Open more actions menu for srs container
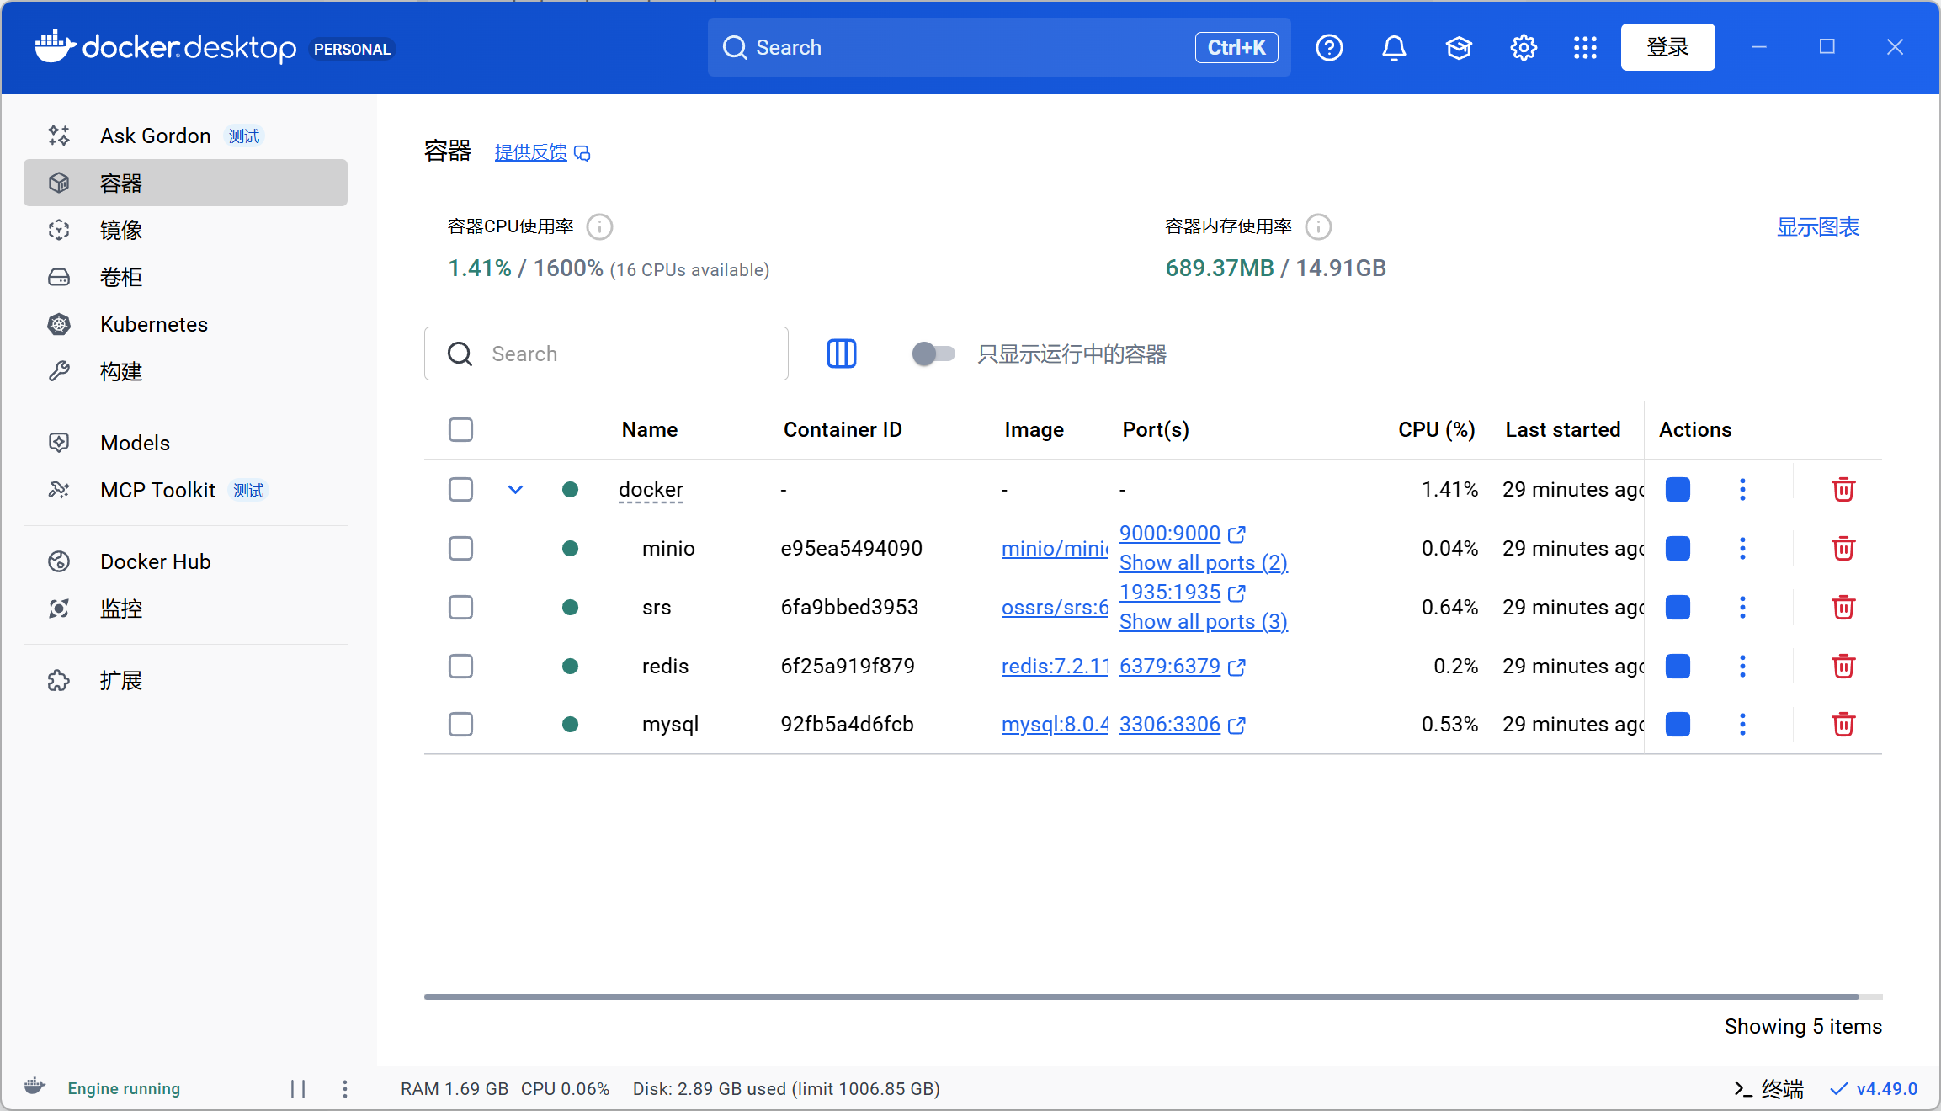1941x1111 pixels. point(1742,607)
